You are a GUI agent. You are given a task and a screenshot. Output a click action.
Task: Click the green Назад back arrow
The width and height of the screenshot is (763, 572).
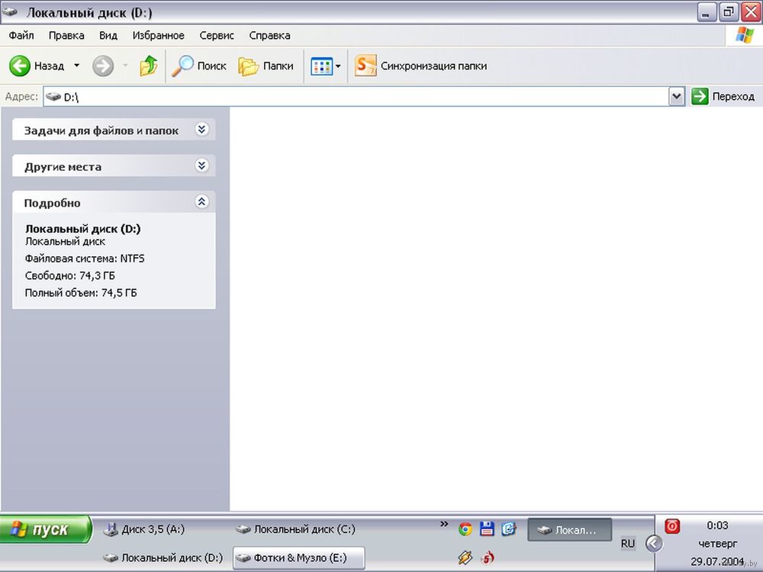20,66
